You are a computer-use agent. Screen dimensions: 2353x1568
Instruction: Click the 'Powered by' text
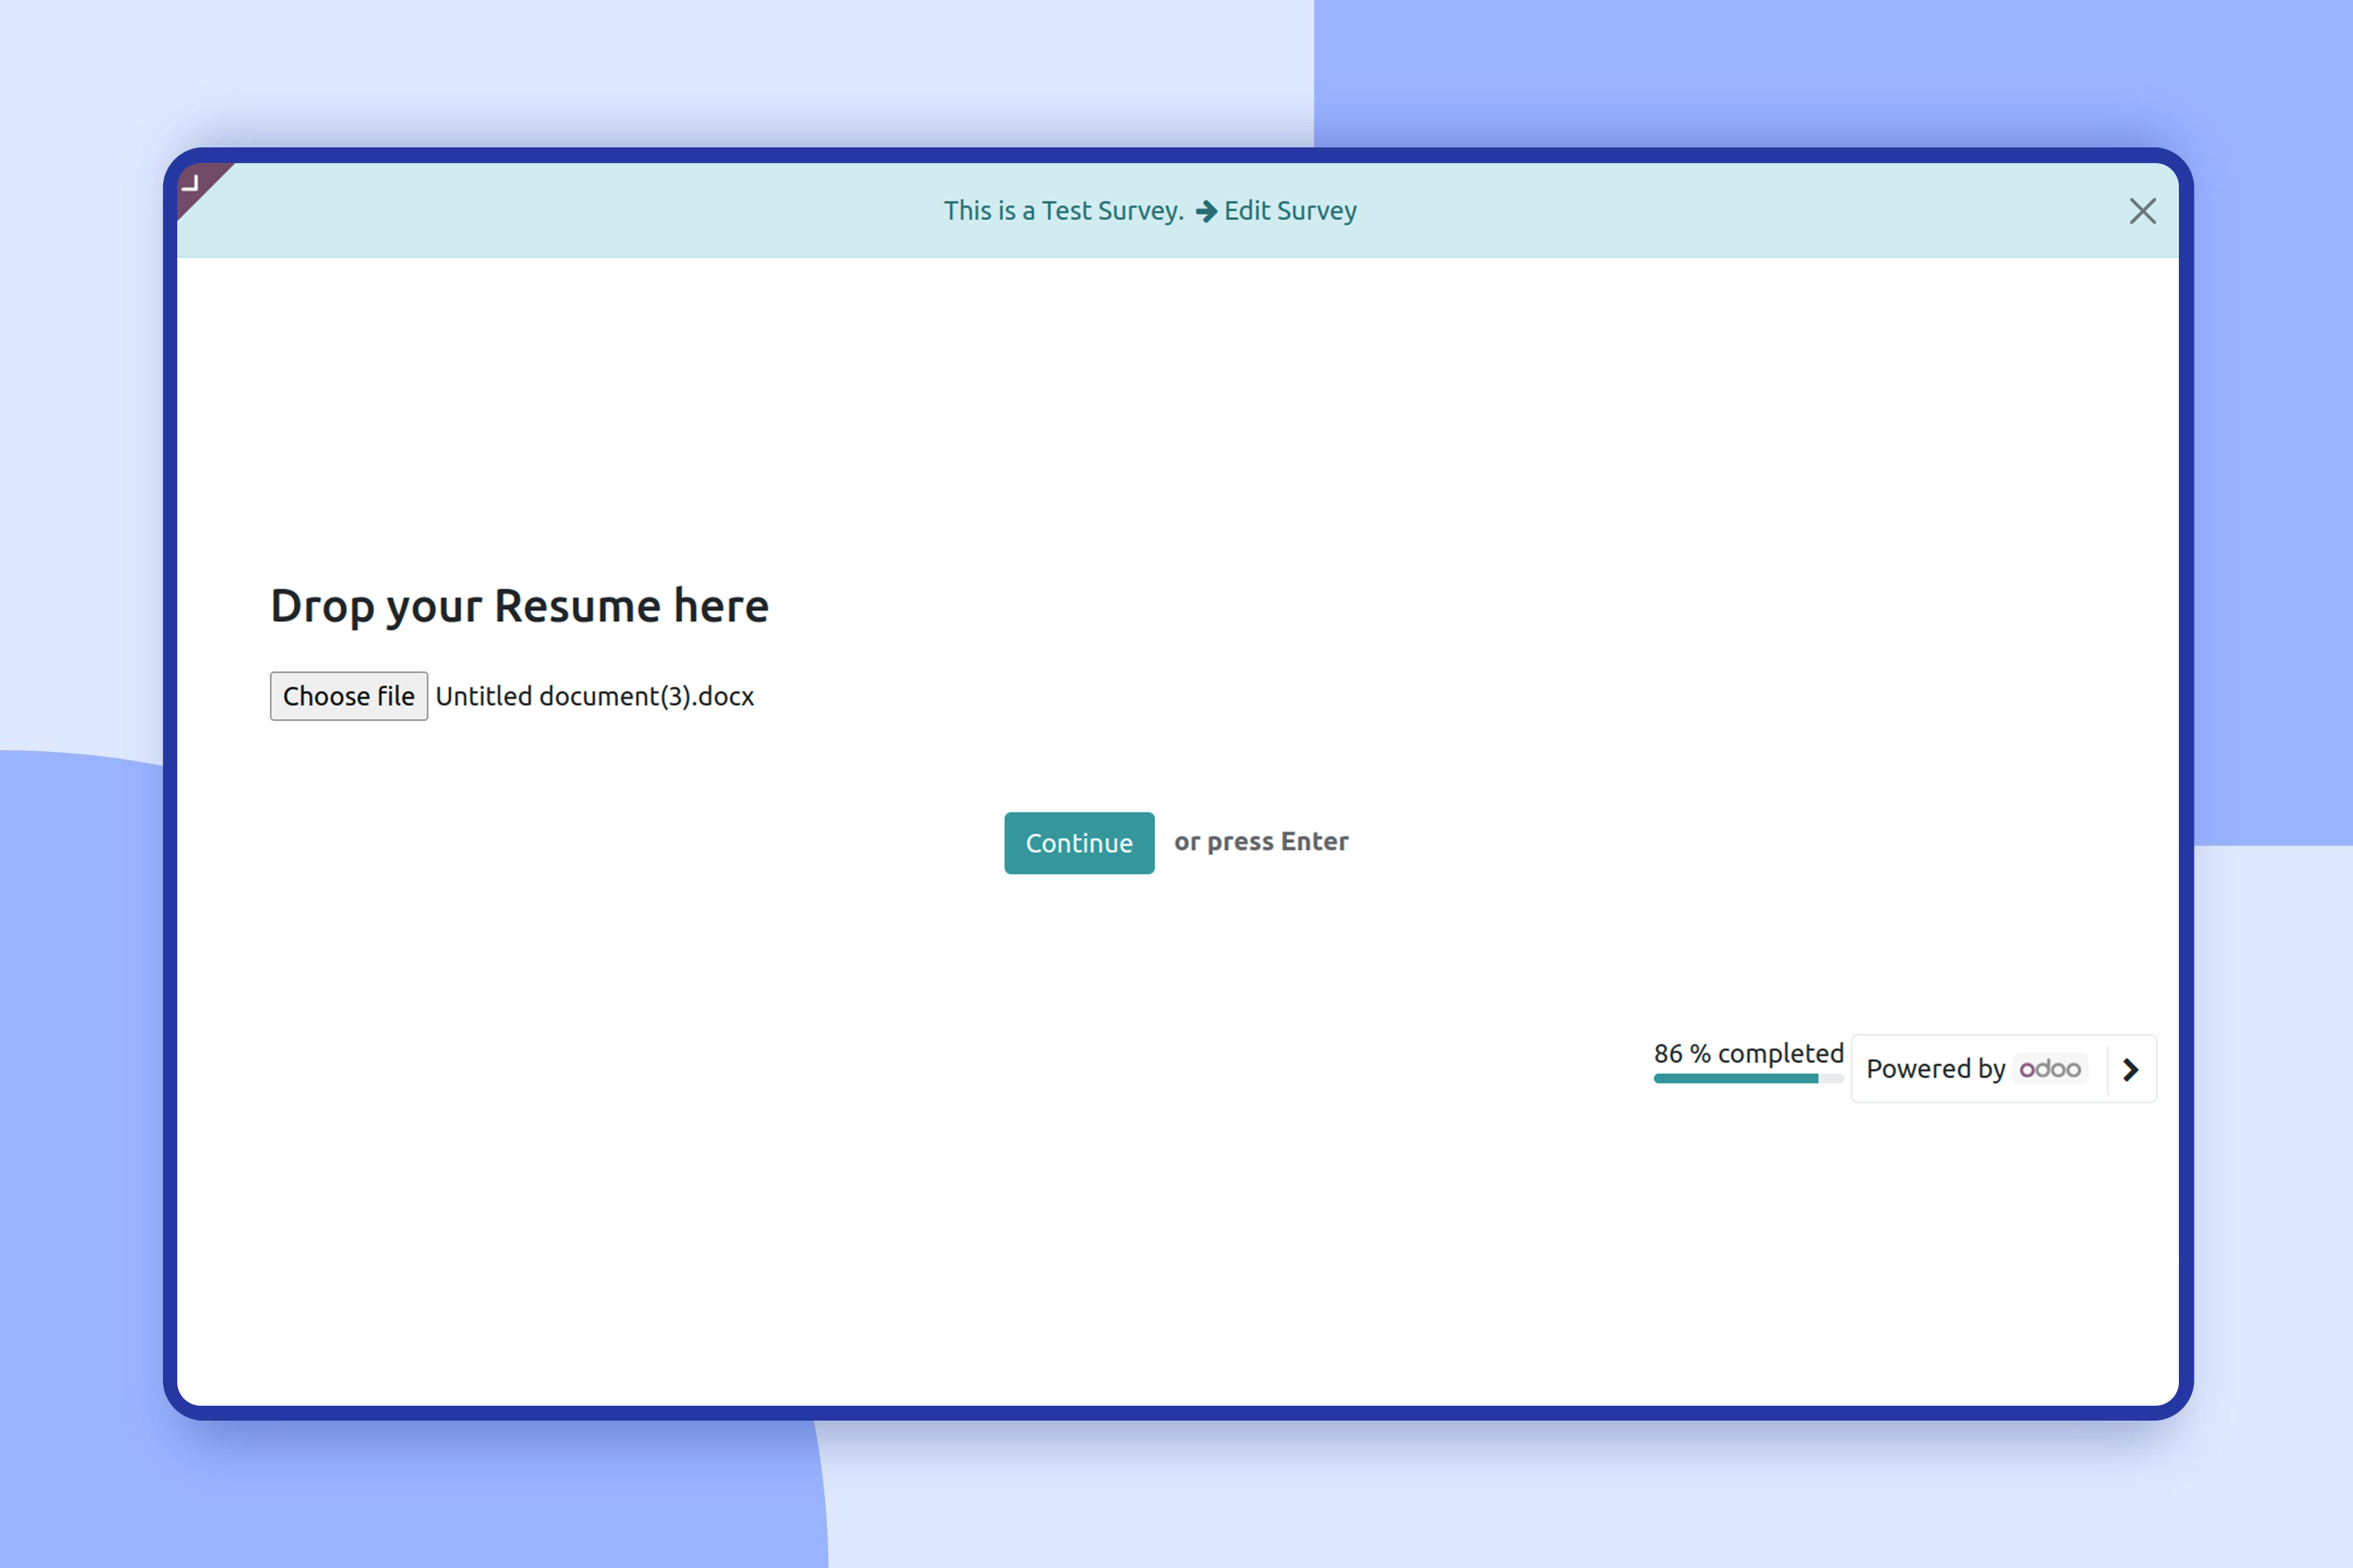(x=1935, y=1069)
